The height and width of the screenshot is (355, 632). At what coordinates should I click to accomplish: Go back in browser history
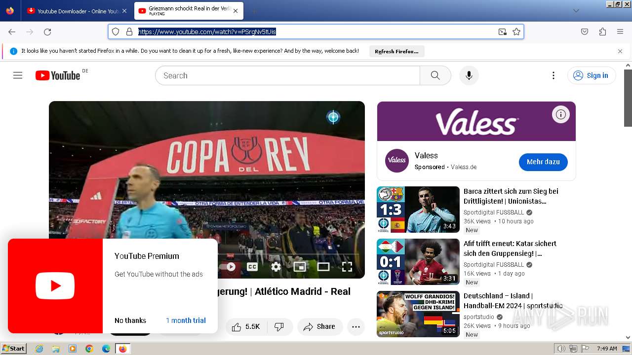coord(12,32)
